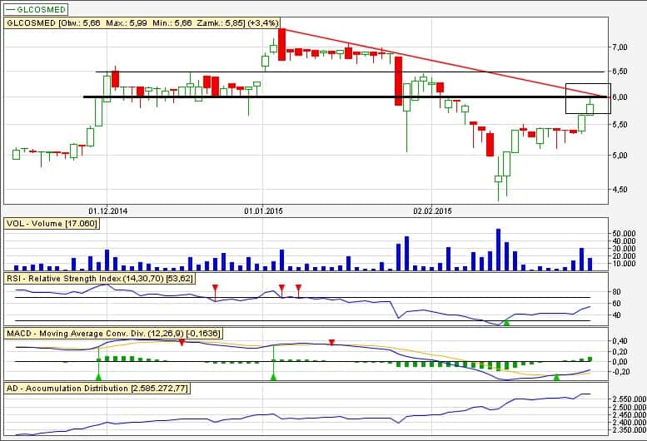Click the red MACD arrow after 01.01.2015

coord(331,343)
